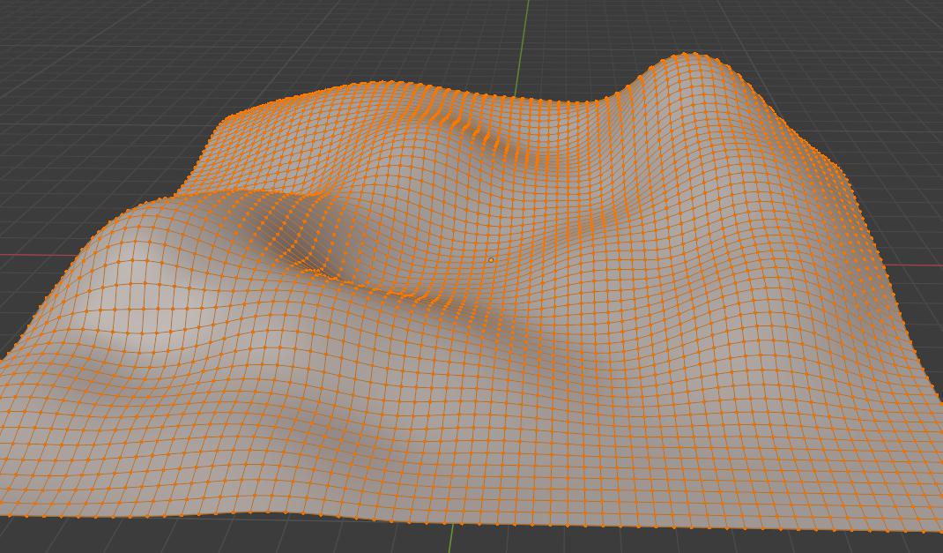Image resolution: width=943 pixels, height=553 pixels.
Task: Click the object origin marker on the mesh
Action: (x=490, y=259)
